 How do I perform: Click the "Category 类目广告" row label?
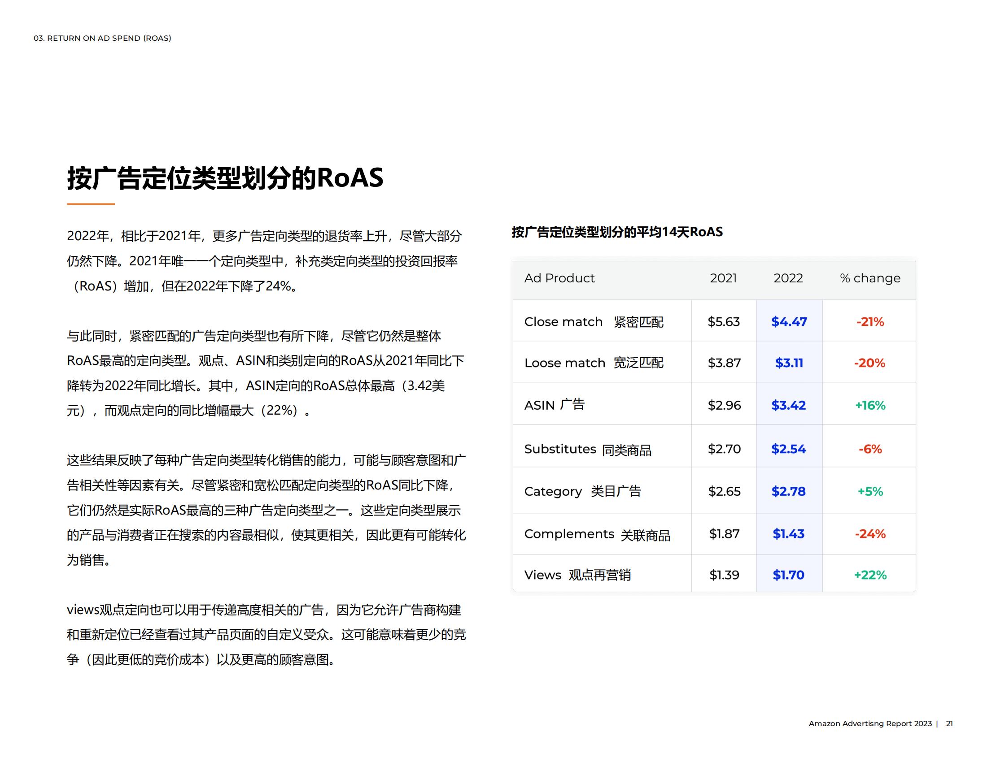[584, 491]
